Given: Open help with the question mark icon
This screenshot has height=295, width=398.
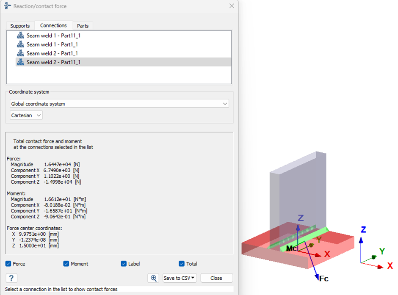Looking at the screenshot, I should tap(11, 278).
